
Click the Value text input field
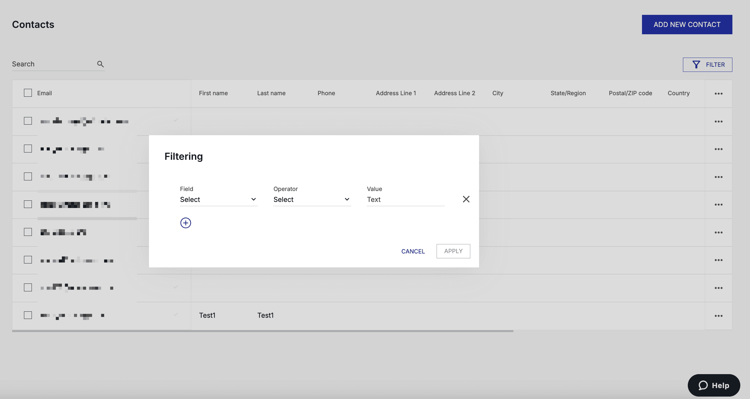[406, 199]
